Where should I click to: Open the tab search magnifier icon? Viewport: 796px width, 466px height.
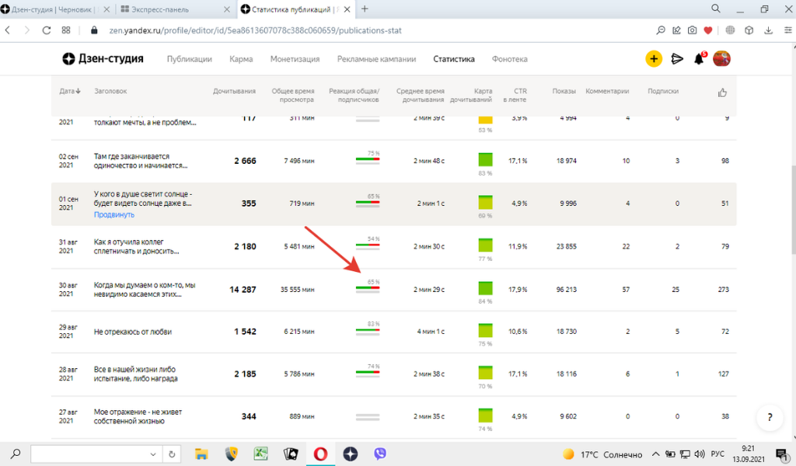pyautogui.click(x=715, y=9)
